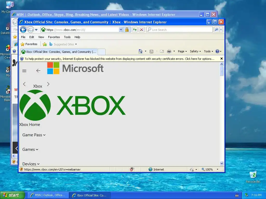Click the 100% zoom level button
Screen dimensions: 266x199
point(207,169)
